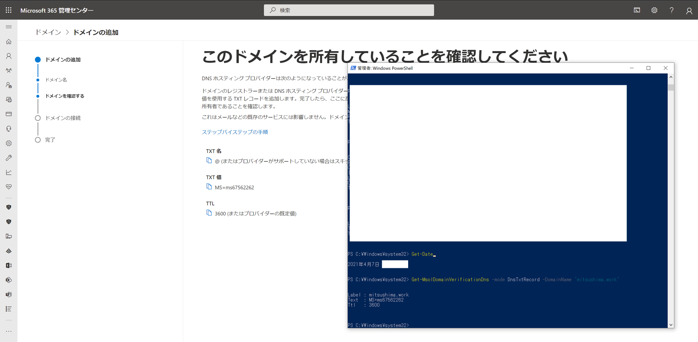Image resolution: width=698 pixels, height=342 pixels.
Task: Select the ドメイン名 wizard step
Action: (x=56, y=80)
